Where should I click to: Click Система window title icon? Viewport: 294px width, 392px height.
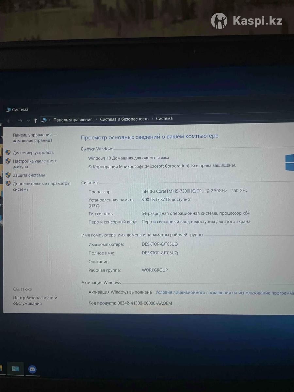click(x=8, y=110)
